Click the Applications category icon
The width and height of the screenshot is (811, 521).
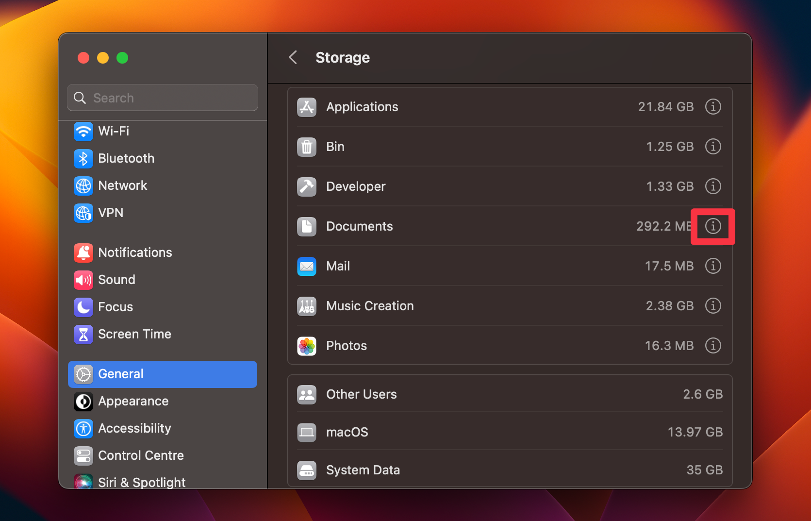point(306,107)
